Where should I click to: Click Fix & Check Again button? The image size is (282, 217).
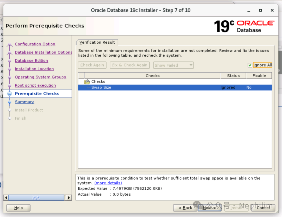tap(130, 65)
